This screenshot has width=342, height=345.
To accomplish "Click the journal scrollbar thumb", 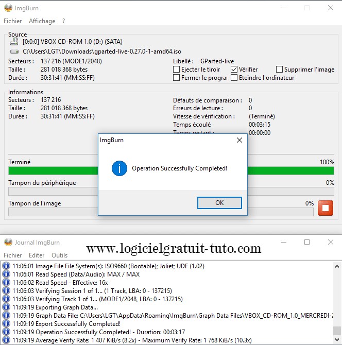I will pyautogui.click(x=337, y=331).
